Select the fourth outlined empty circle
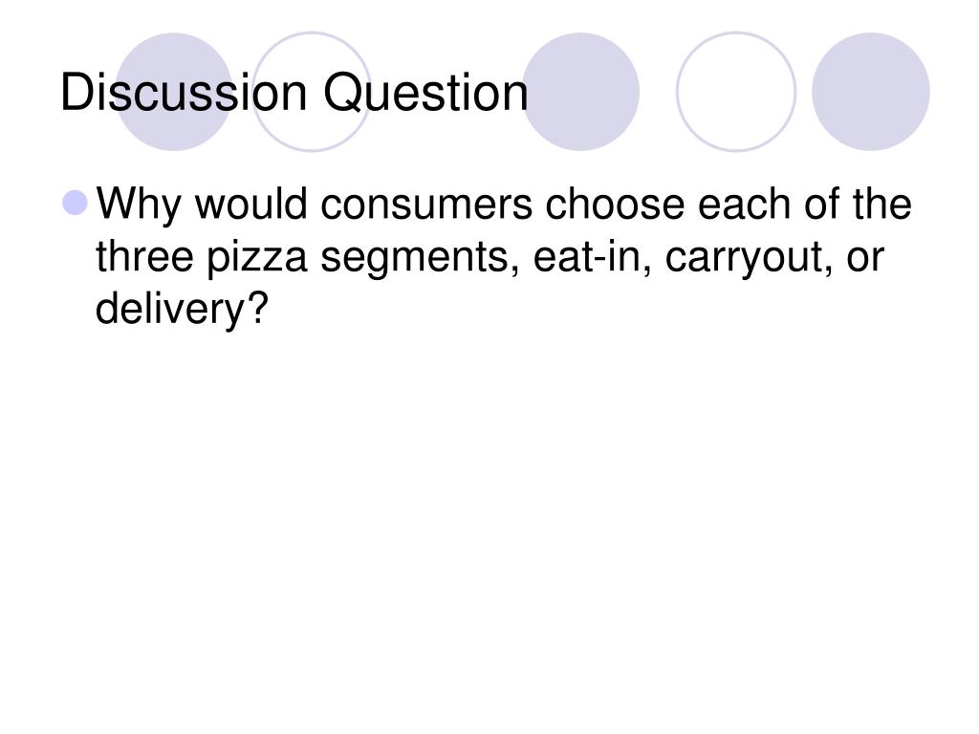Viewport: 979px width, 734px height. tap(736, 92)
